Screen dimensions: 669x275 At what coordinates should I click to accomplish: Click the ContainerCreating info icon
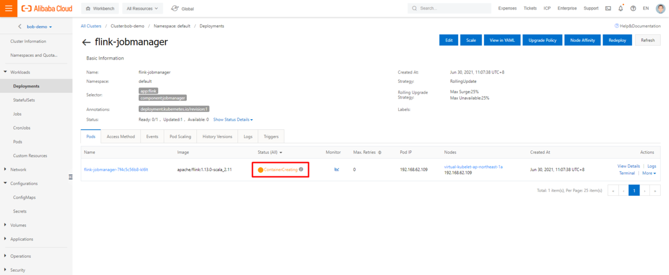pos(301,169)
